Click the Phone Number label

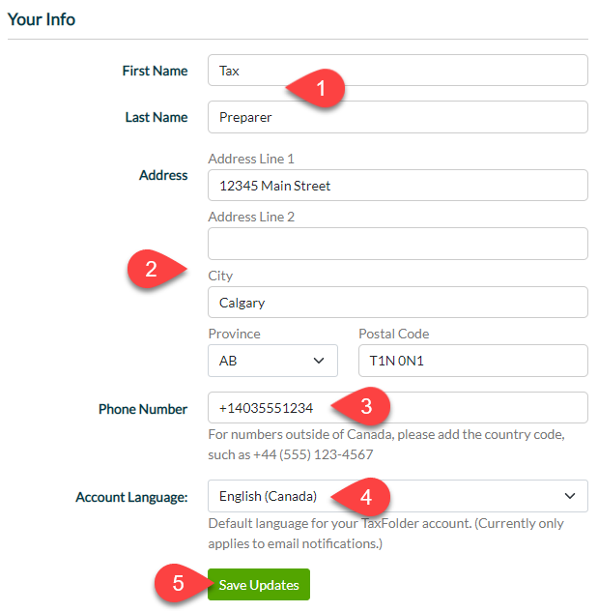[x=143, y=409]
